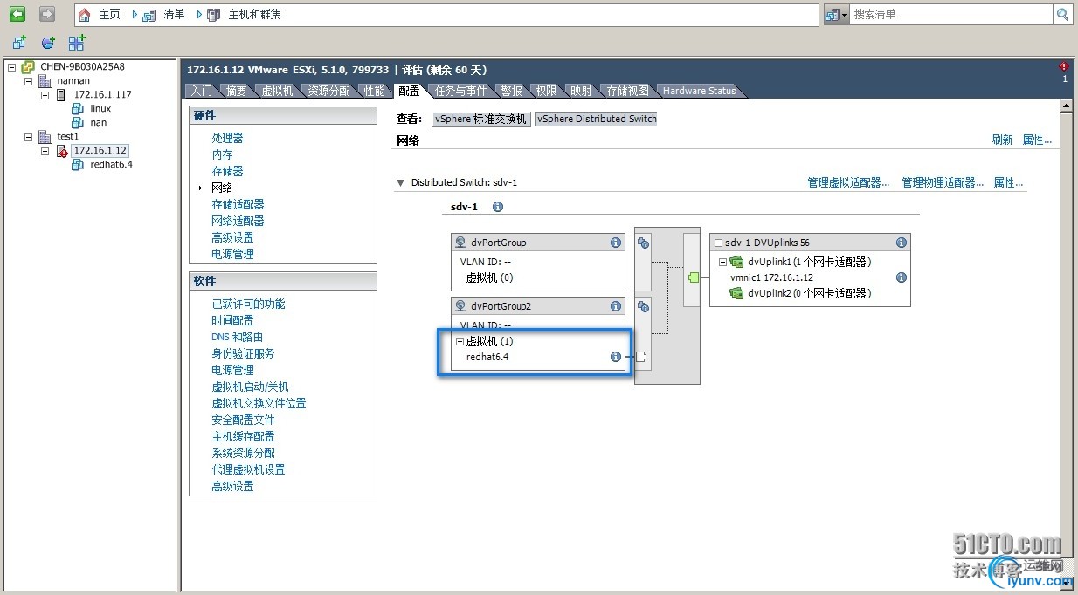Open the 权限 permissions tab
This screenshot has height=595, width=1078.
pyautogui.click(x=546, y=91)
